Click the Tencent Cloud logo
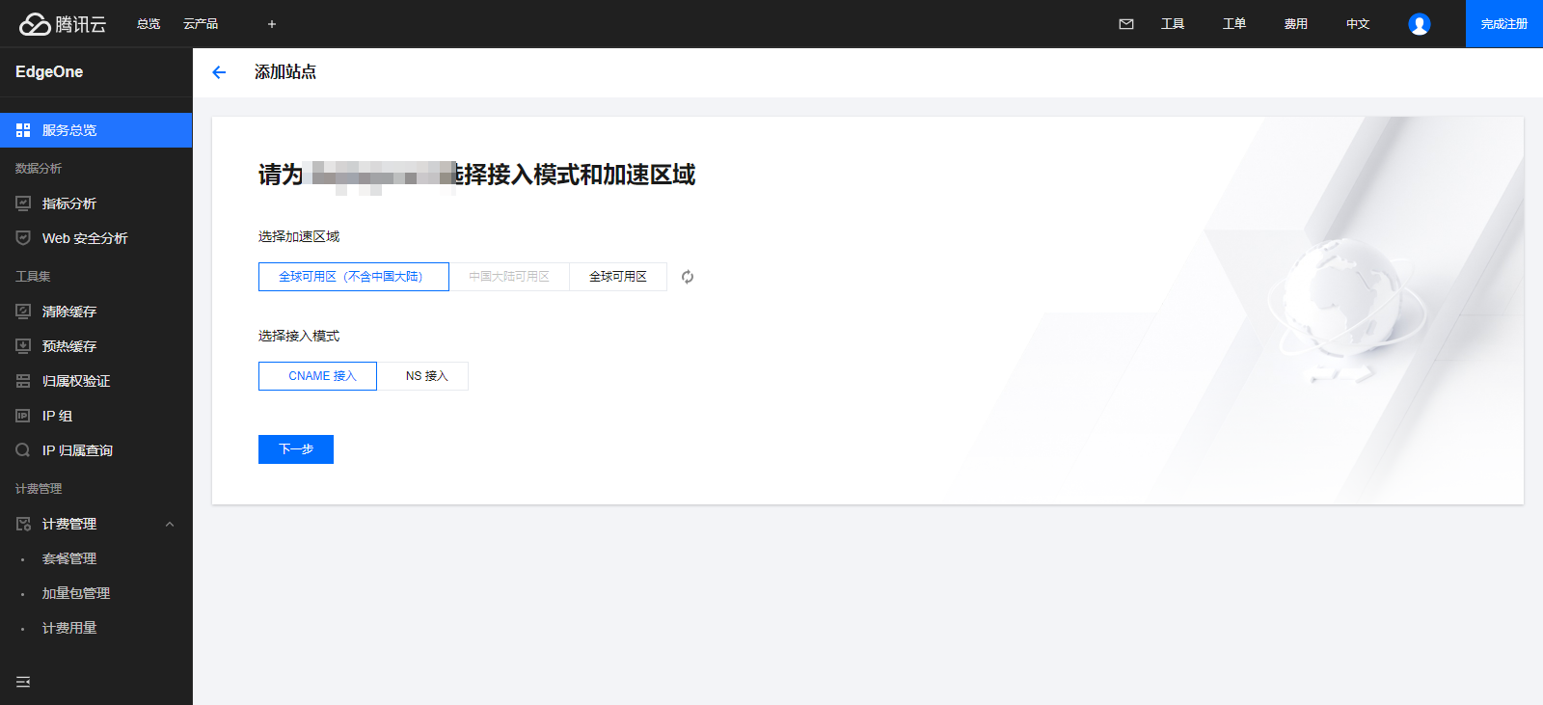1543x705 pixels. tap(63, 24)
